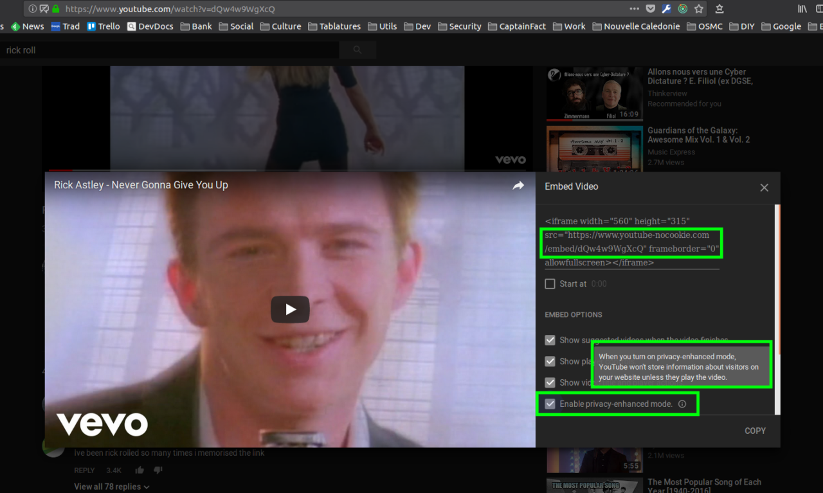Open the Firefox library icon
This screenshot has height=493, width=823.
tap(802, 9)
